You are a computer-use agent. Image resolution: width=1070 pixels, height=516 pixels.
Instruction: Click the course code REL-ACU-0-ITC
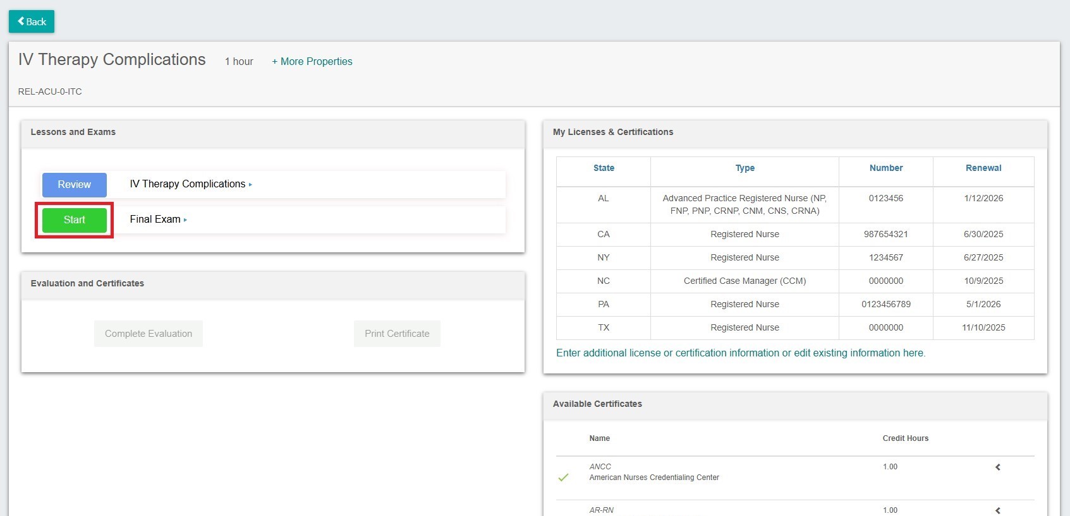(50, 91)
